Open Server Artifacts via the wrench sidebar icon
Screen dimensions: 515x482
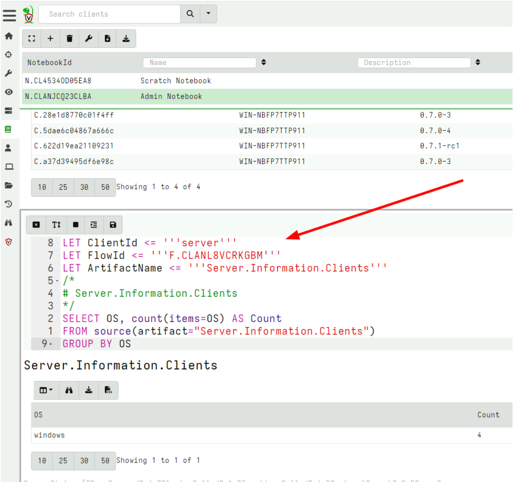[x=9, y=73]
